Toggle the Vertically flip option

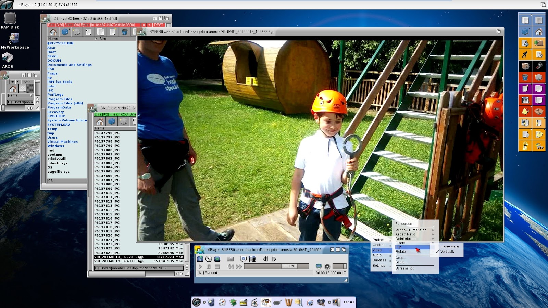(x=447, y=252)
